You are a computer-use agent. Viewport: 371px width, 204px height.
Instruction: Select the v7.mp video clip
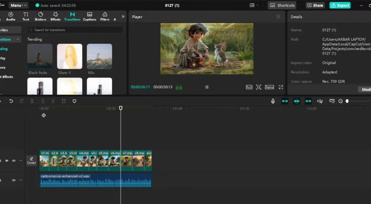pyautogui.click(x=127, y=161)
